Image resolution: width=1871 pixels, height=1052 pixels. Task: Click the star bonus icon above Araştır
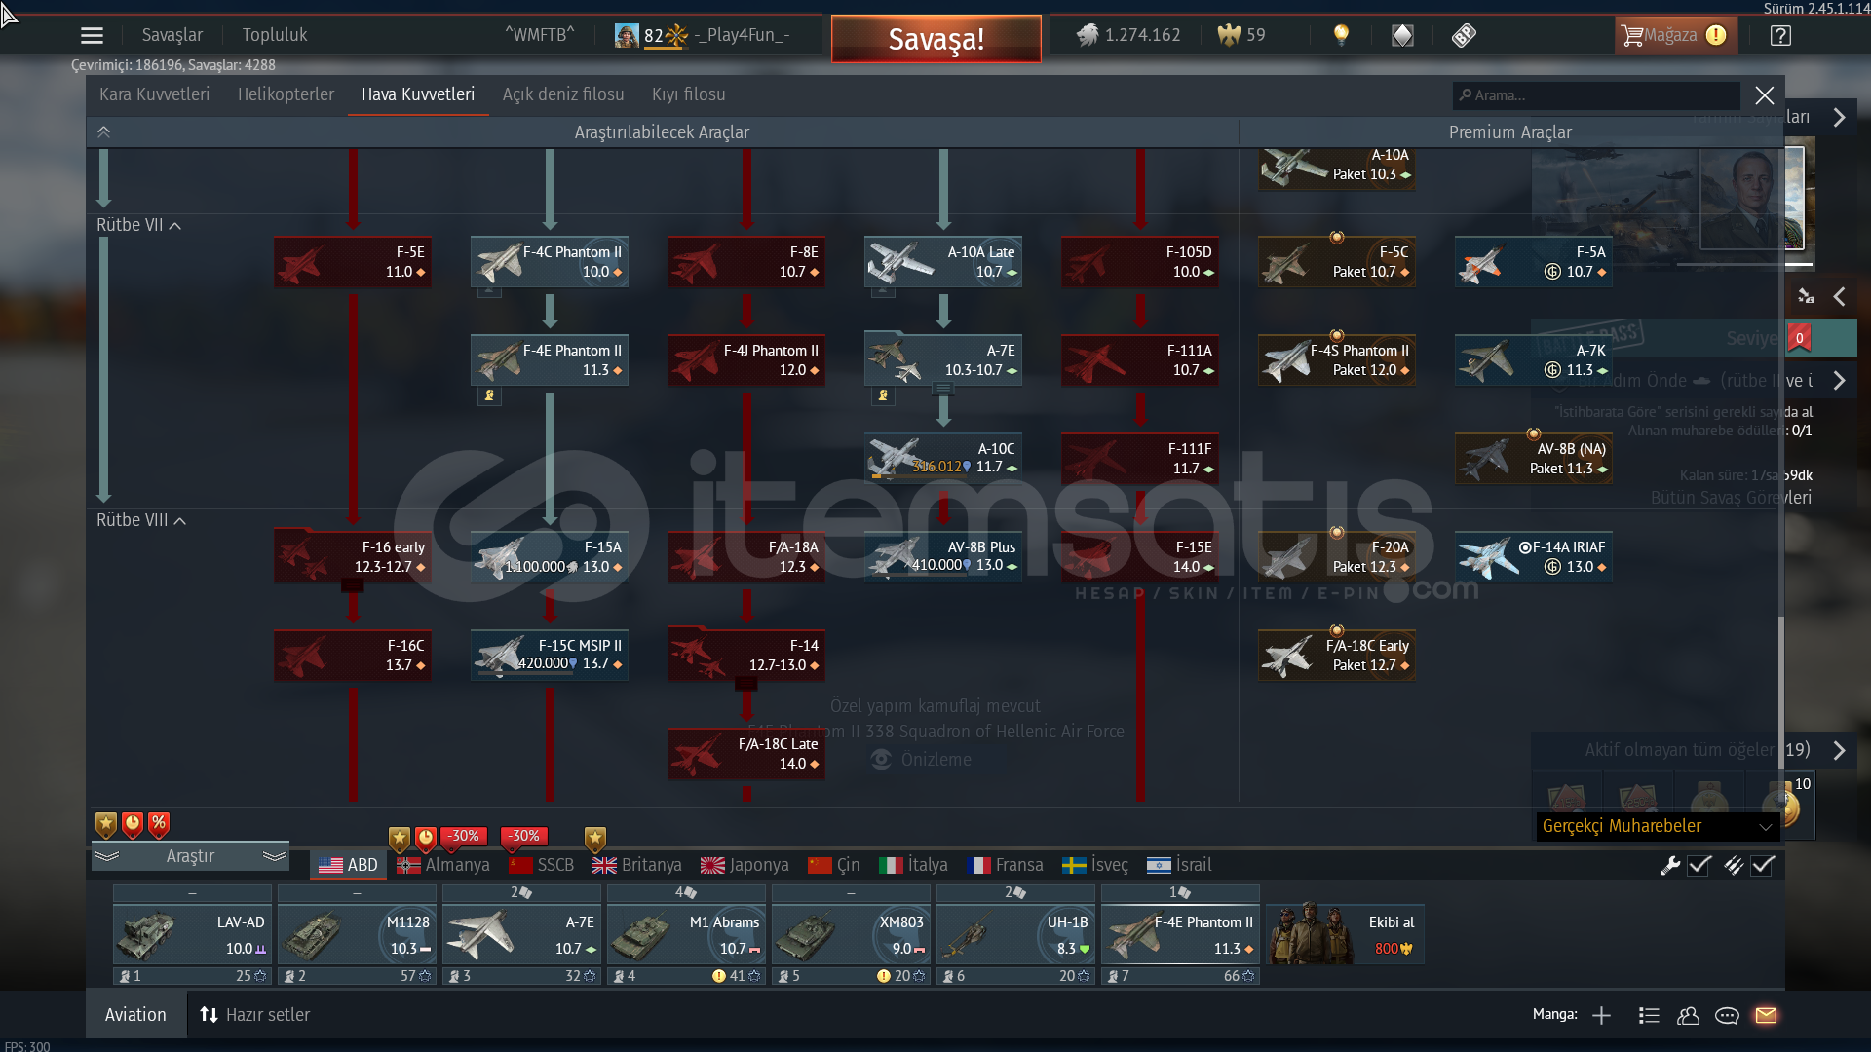pos(106,824)
